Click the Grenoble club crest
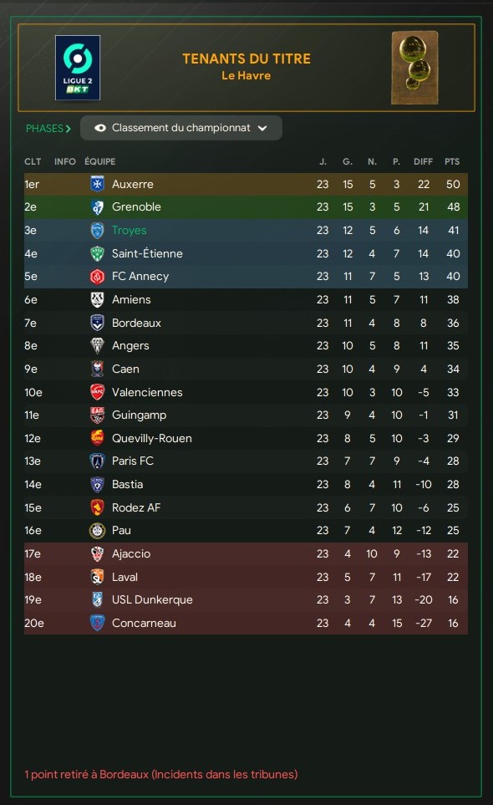Image resolution: width=493 pixels, height=805 pixels. [97, 207]
